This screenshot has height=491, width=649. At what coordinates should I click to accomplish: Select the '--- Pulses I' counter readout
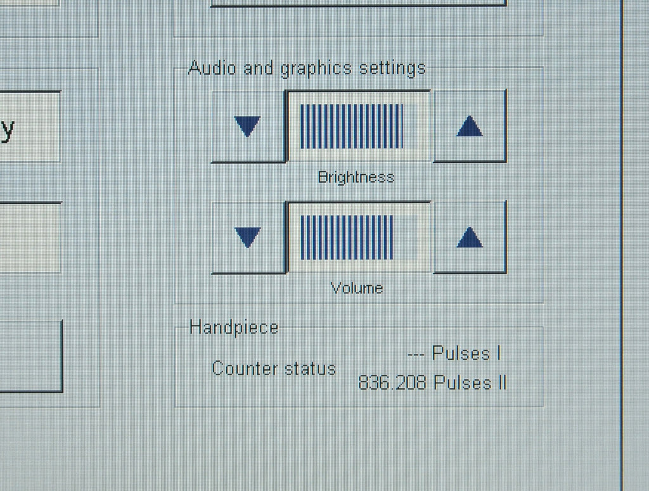(x=454, y=354)
